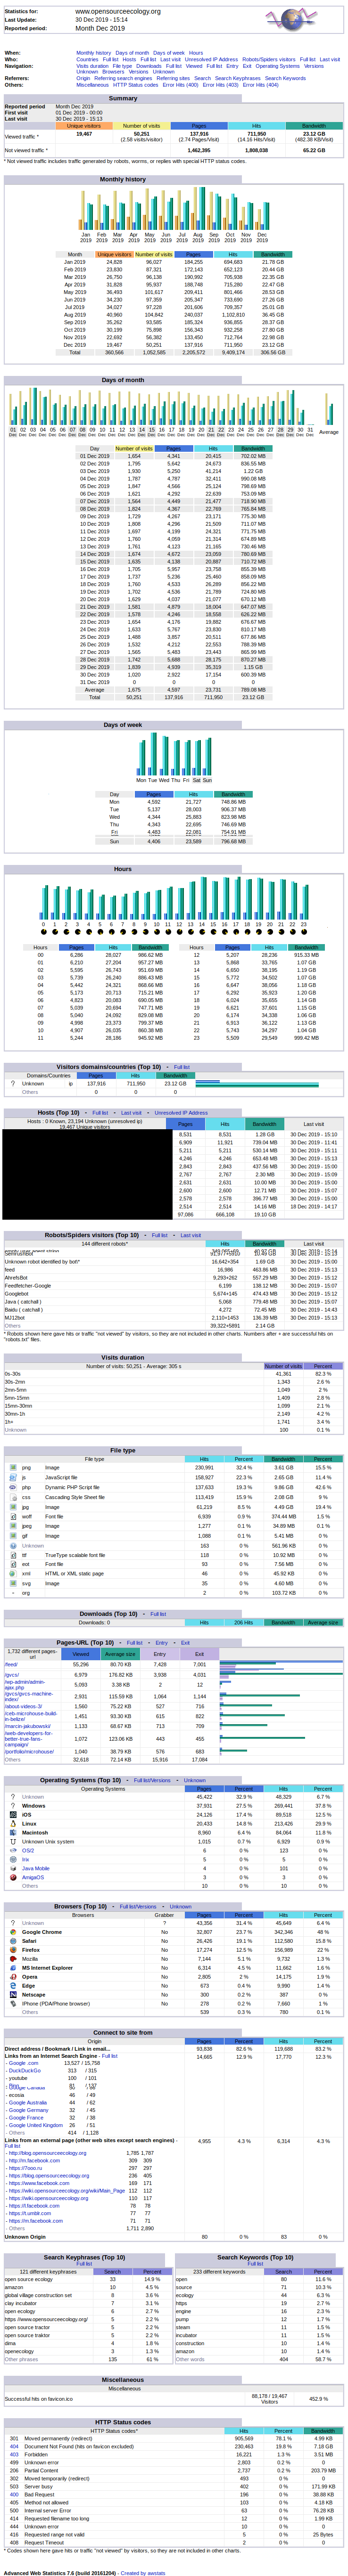
Task: Open Robots/Spiders visitors in navigation
Action: 268,59
